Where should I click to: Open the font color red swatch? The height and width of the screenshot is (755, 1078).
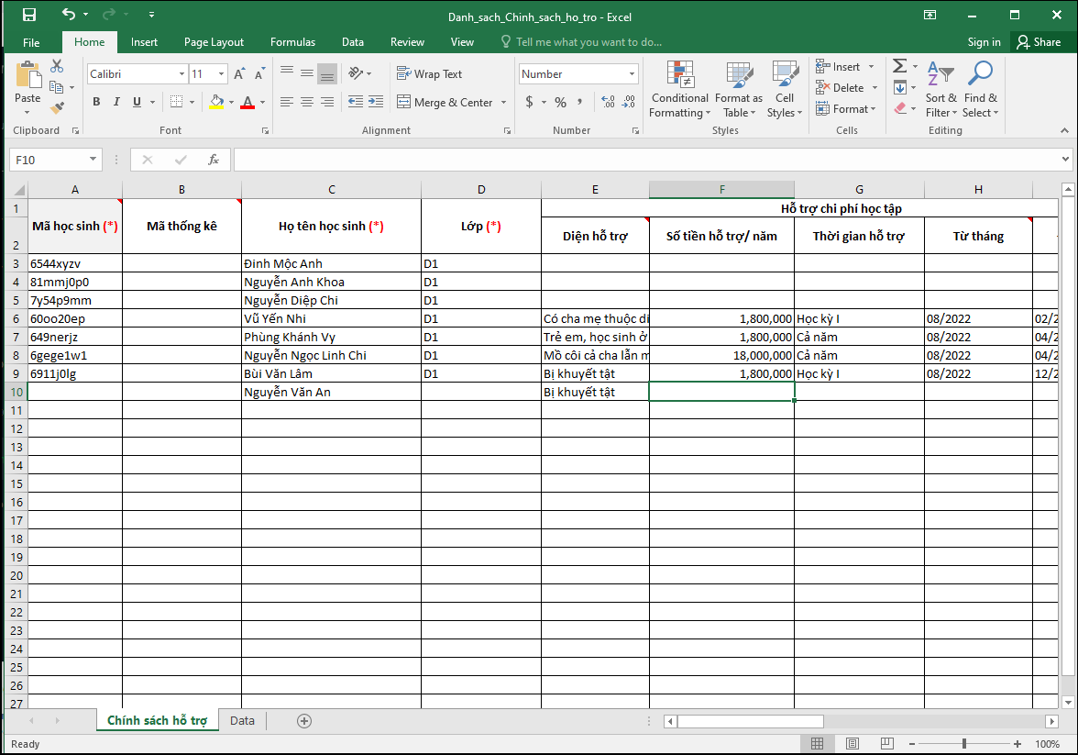tap(247, 103)
